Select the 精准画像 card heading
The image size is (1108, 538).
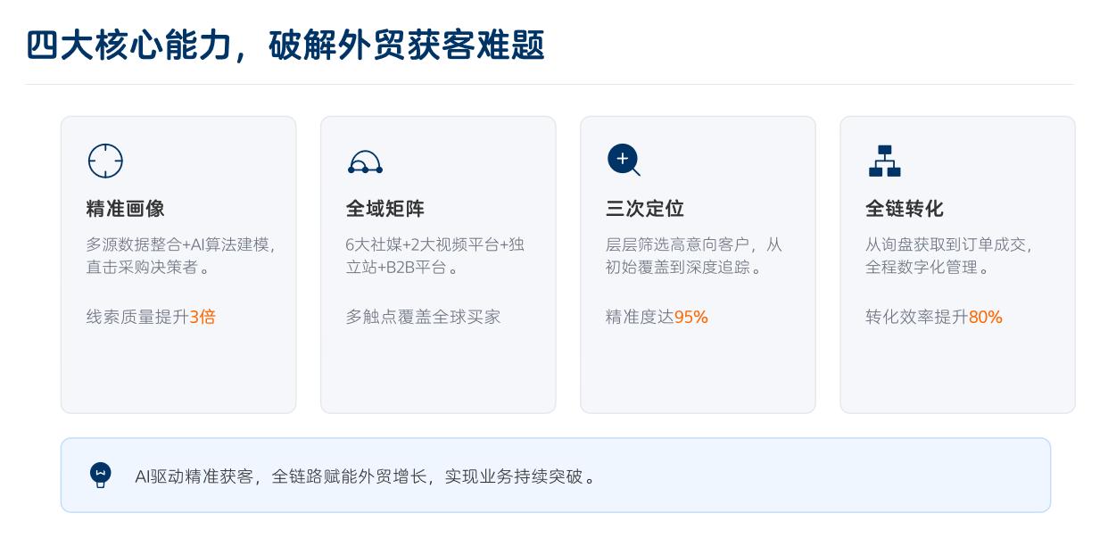click(x=126, y=209)
